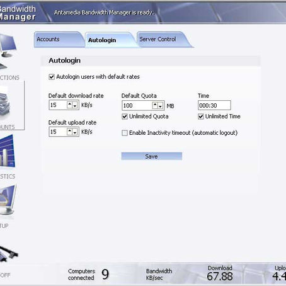
Task: Click the Computers connected count 9
Action: pos(105,274)
